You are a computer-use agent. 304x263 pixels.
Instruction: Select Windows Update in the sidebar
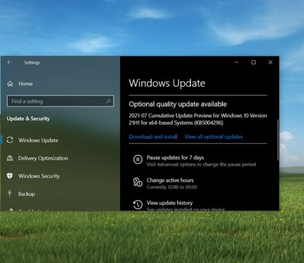(38, 140)
